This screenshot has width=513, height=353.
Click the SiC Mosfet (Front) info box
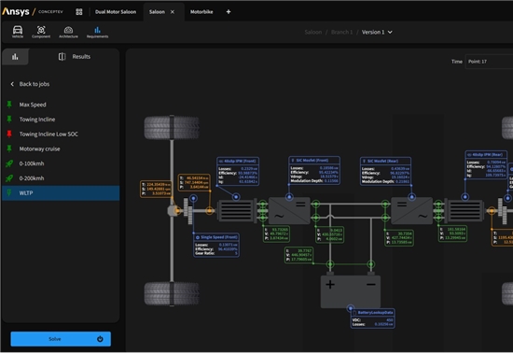pyautogui.click(x=314, y=170)
